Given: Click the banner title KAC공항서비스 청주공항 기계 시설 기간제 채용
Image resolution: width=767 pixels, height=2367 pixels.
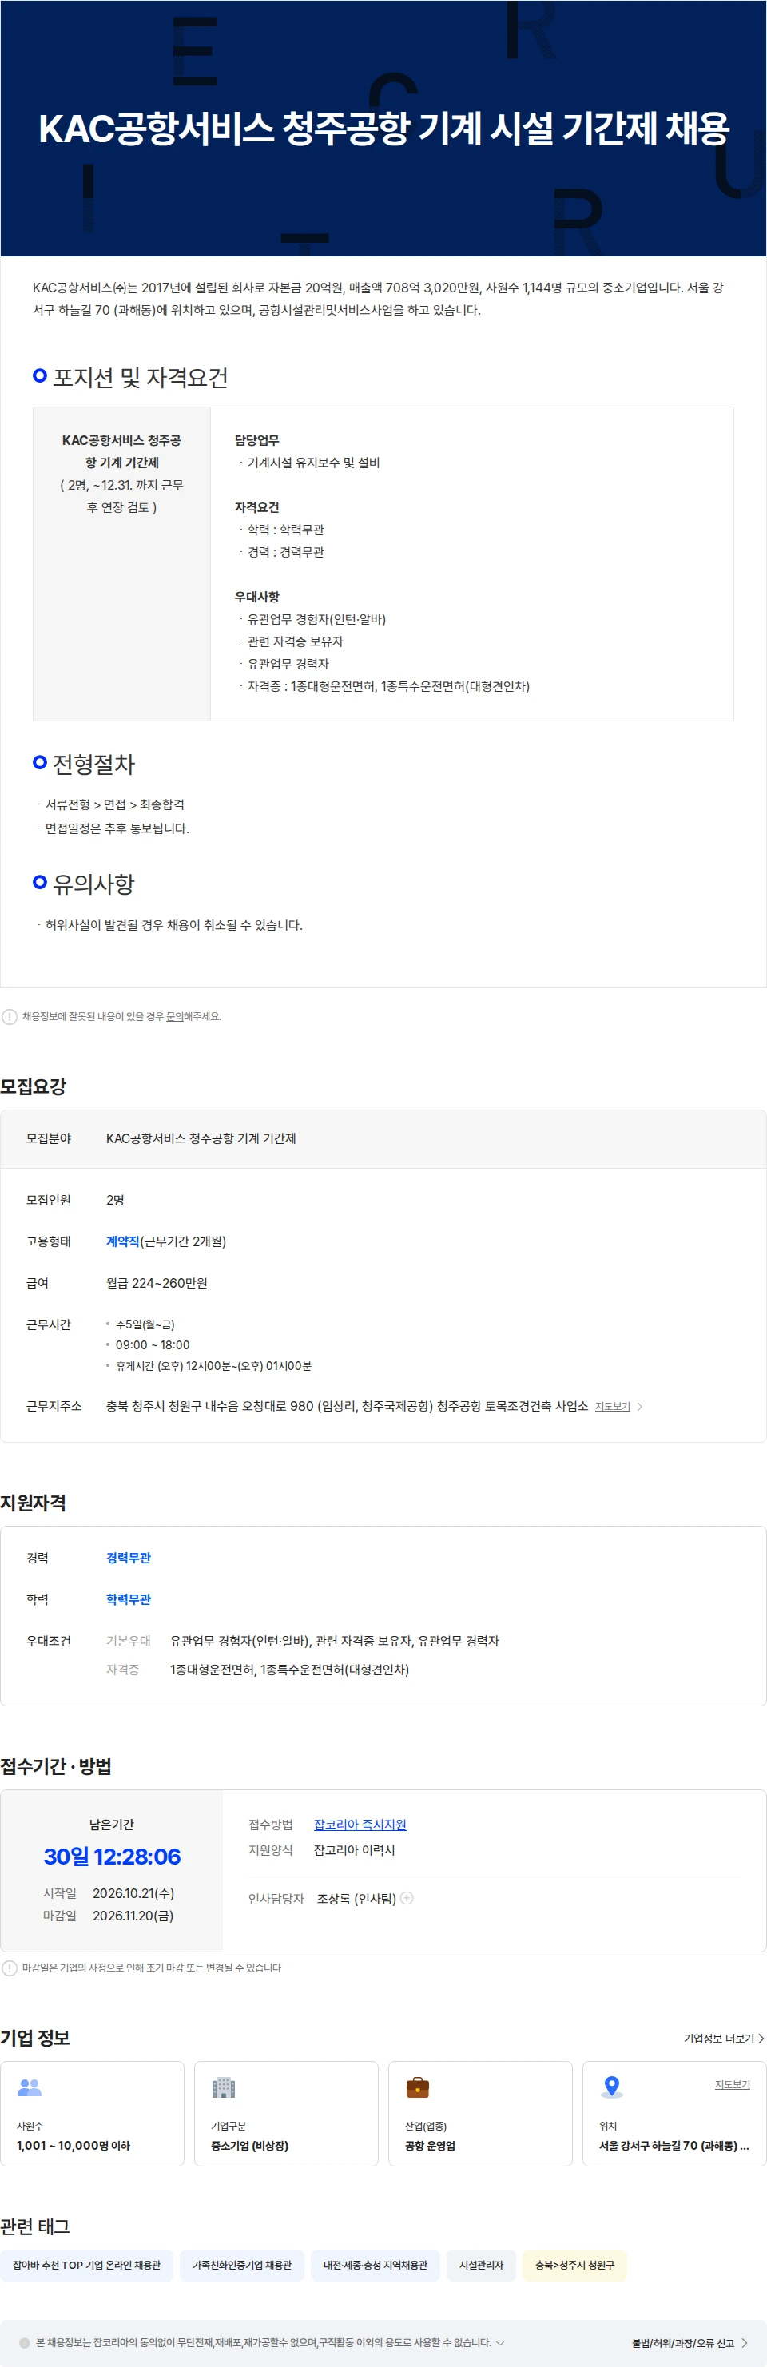Looking at the screenshot, I should coord(384,128).
